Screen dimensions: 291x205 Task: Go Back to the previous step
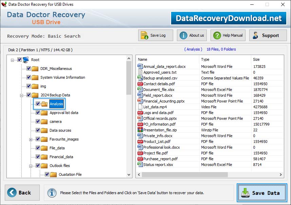tap(22, 192)
